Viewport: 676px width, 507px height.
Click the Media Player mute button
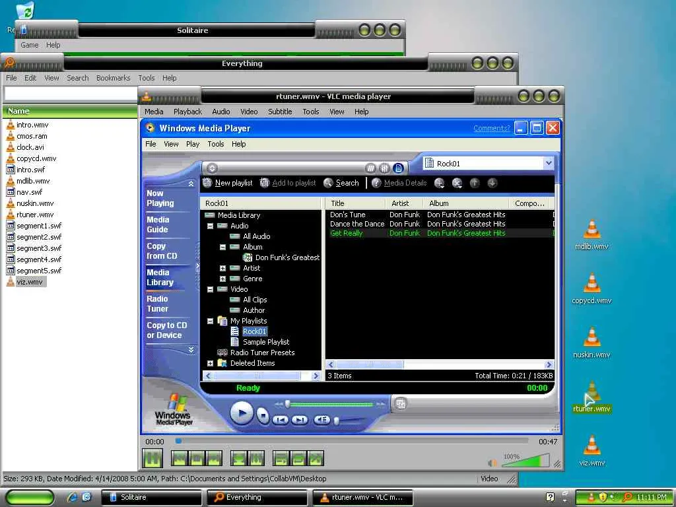(x=321, y=419)
